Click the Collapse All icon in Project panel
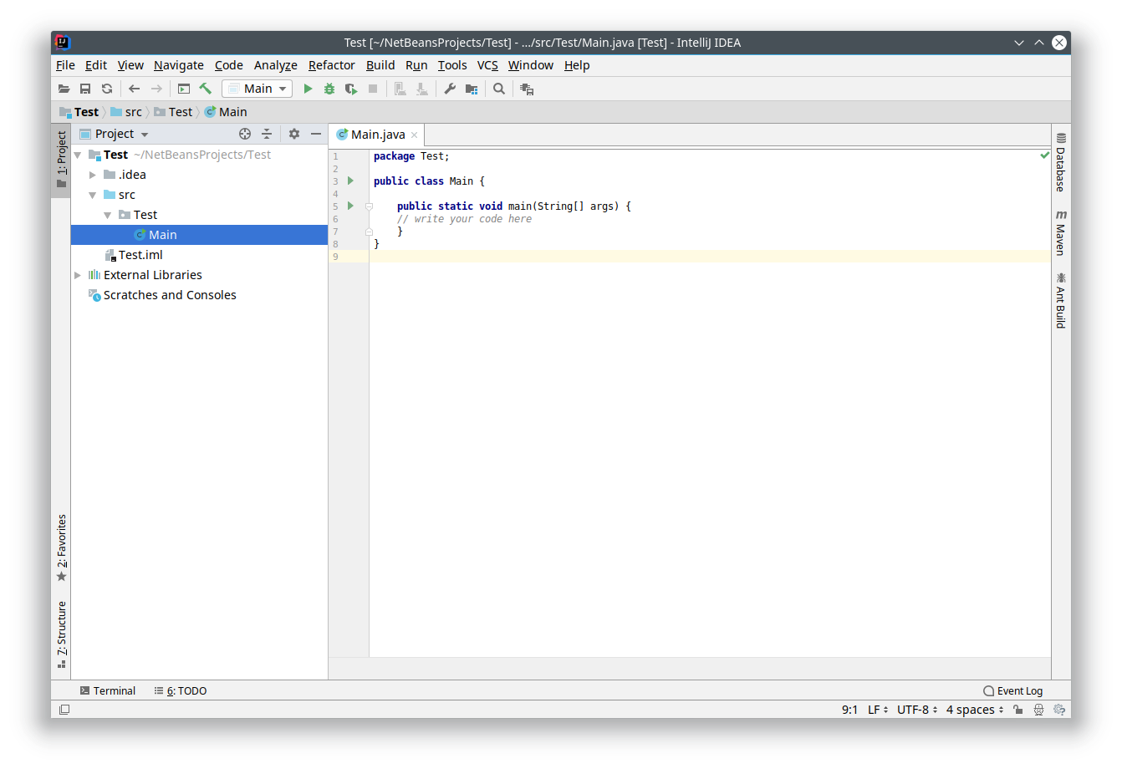 tap(267, 134)
